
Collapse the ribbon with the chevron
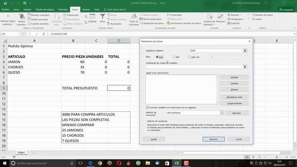[294, 28]
